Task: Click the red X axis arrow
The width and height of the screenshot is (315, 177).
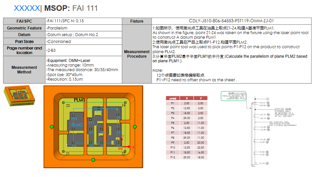Action: (x=128, y=147)
